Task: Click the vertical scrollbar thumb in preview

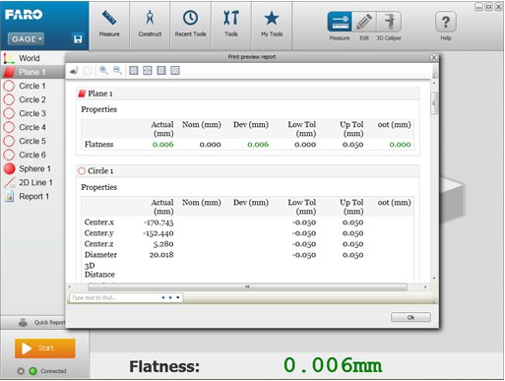Action: pyautogui.click(x=434, y=103)
